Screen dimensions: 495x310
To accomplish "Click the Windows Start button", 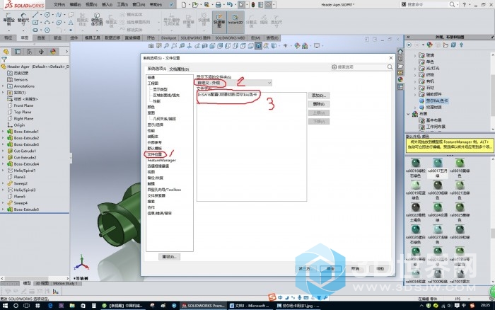I will click(x=6, y=304).
